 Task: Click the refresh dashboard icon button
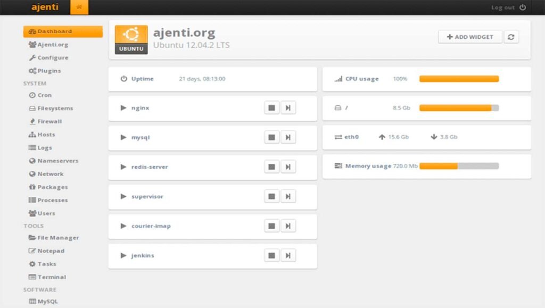pos(511,37)
